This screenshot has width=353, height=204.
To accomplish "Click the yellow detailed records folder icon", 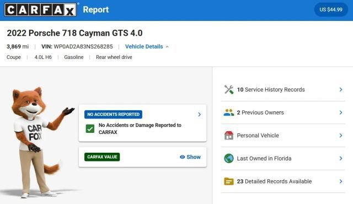I will [229, 181].
